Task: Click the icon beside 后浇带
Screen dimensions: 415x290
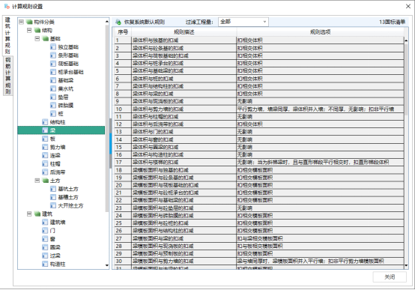Action: pos(45,172)
